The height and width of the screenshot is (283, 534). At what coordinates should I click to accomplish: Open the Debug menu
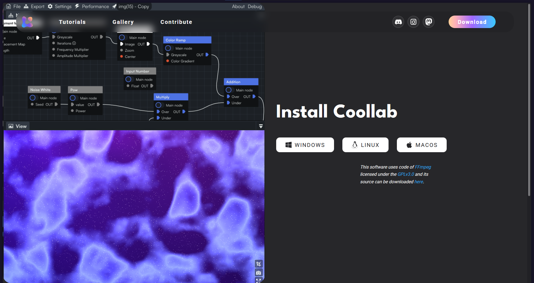[255, 6]
